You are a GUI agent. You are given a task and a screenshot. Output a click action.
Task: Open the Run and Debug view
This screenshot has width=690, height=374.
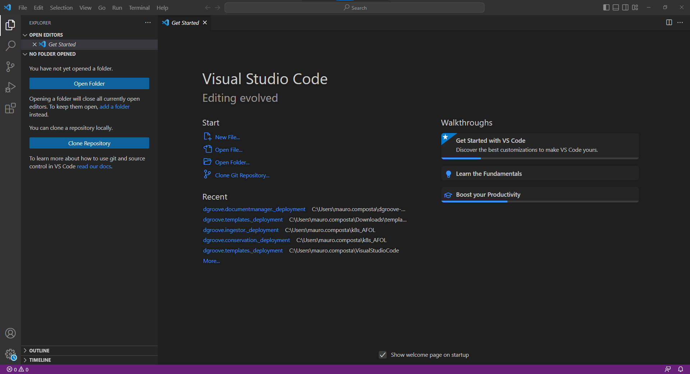click(10, 87)
